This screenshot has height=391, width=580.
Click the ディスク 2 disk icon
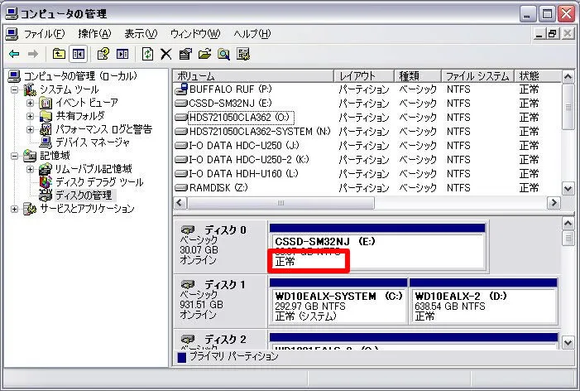188,339
